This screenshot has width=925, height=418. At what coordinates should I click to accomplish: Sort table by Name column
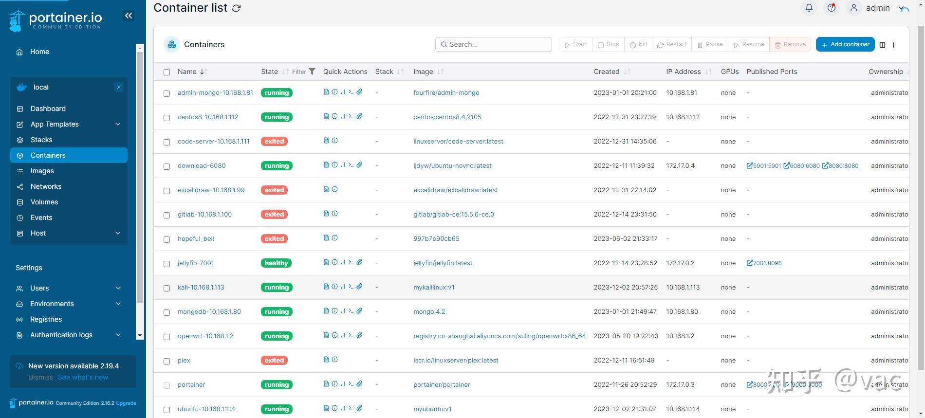coord(192,72)
